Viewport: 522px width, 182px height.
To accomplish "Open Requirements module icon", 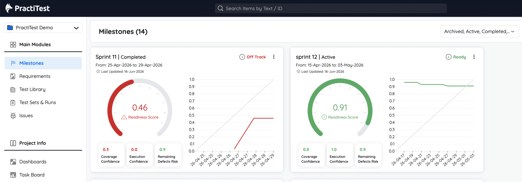I will click(x=13, y=76).
